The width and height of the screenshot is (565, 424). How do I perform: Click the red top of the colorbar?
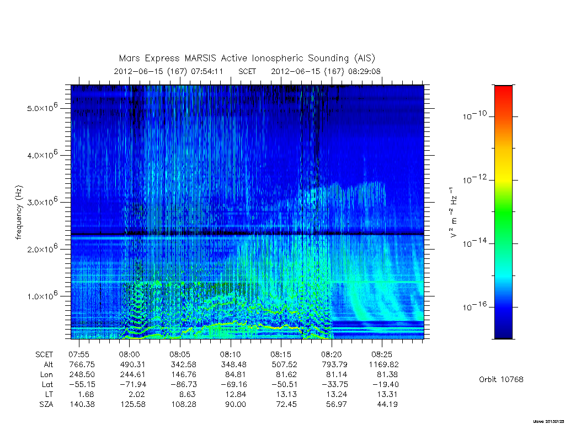503,92
